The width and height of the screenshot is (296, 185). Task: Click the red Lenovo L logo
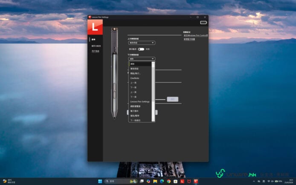click(95, 27)
